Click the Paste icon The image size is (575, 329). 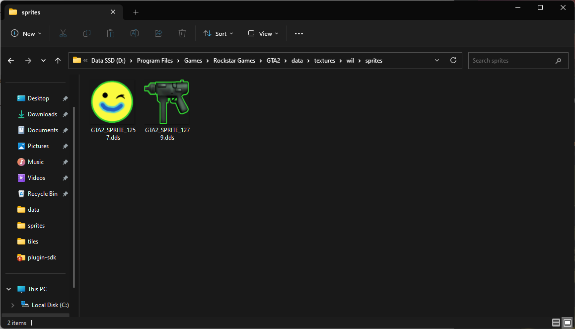111,33
